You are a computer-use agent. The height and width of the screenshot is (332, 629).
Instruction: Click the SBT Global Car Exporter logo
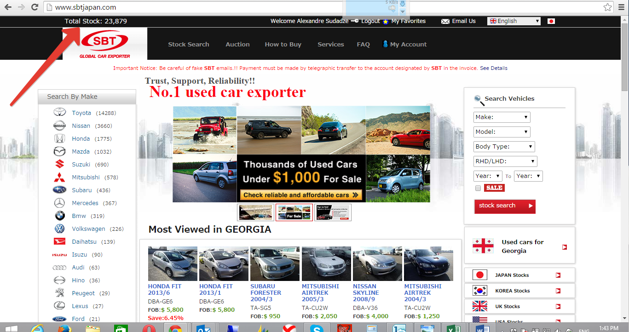pos(105,44)
